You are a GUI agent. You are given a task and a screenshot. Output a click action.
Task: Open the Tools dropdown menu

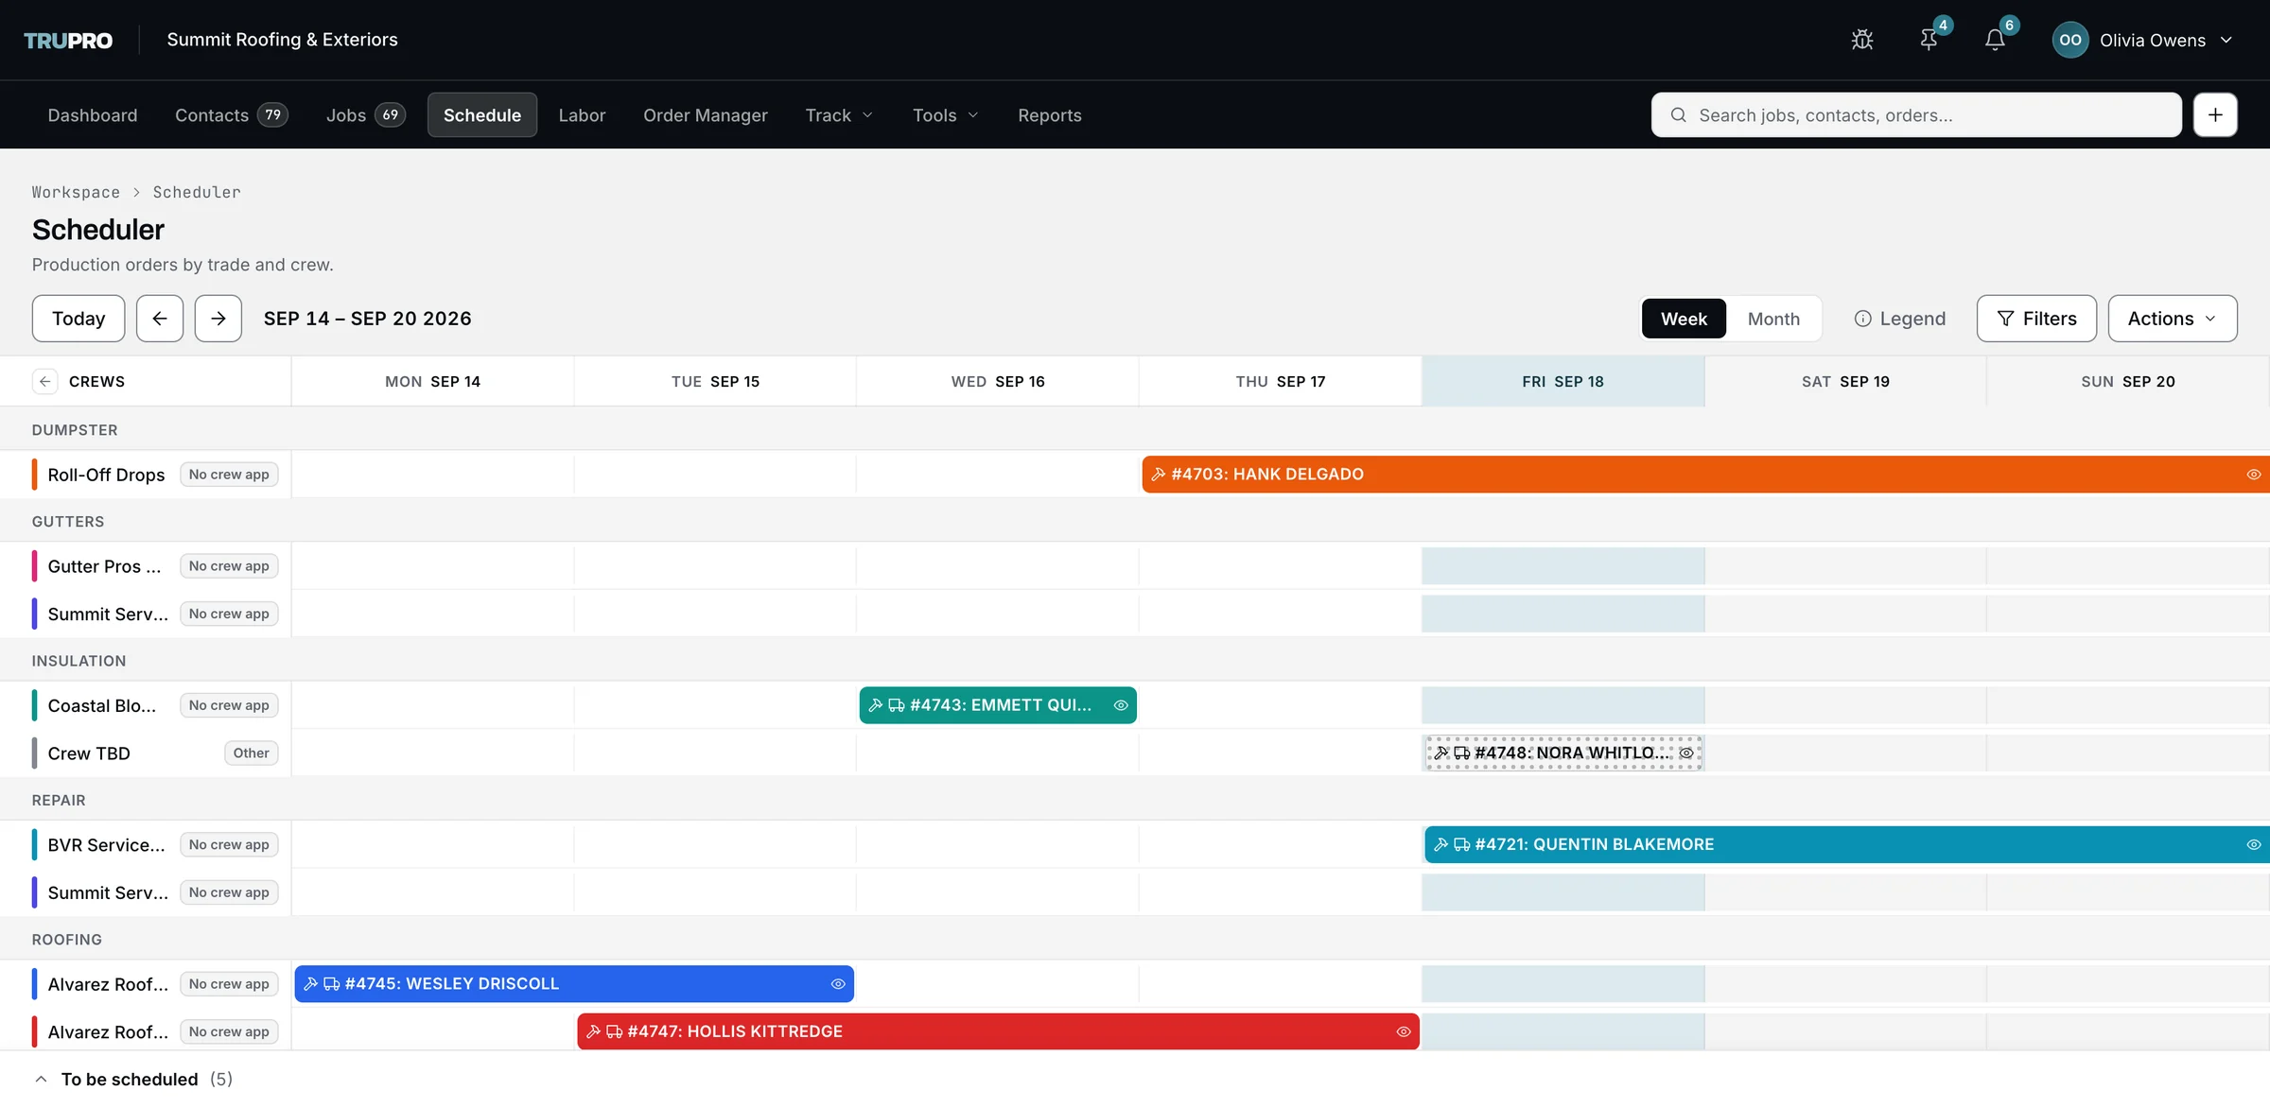(x=945, y=114)
